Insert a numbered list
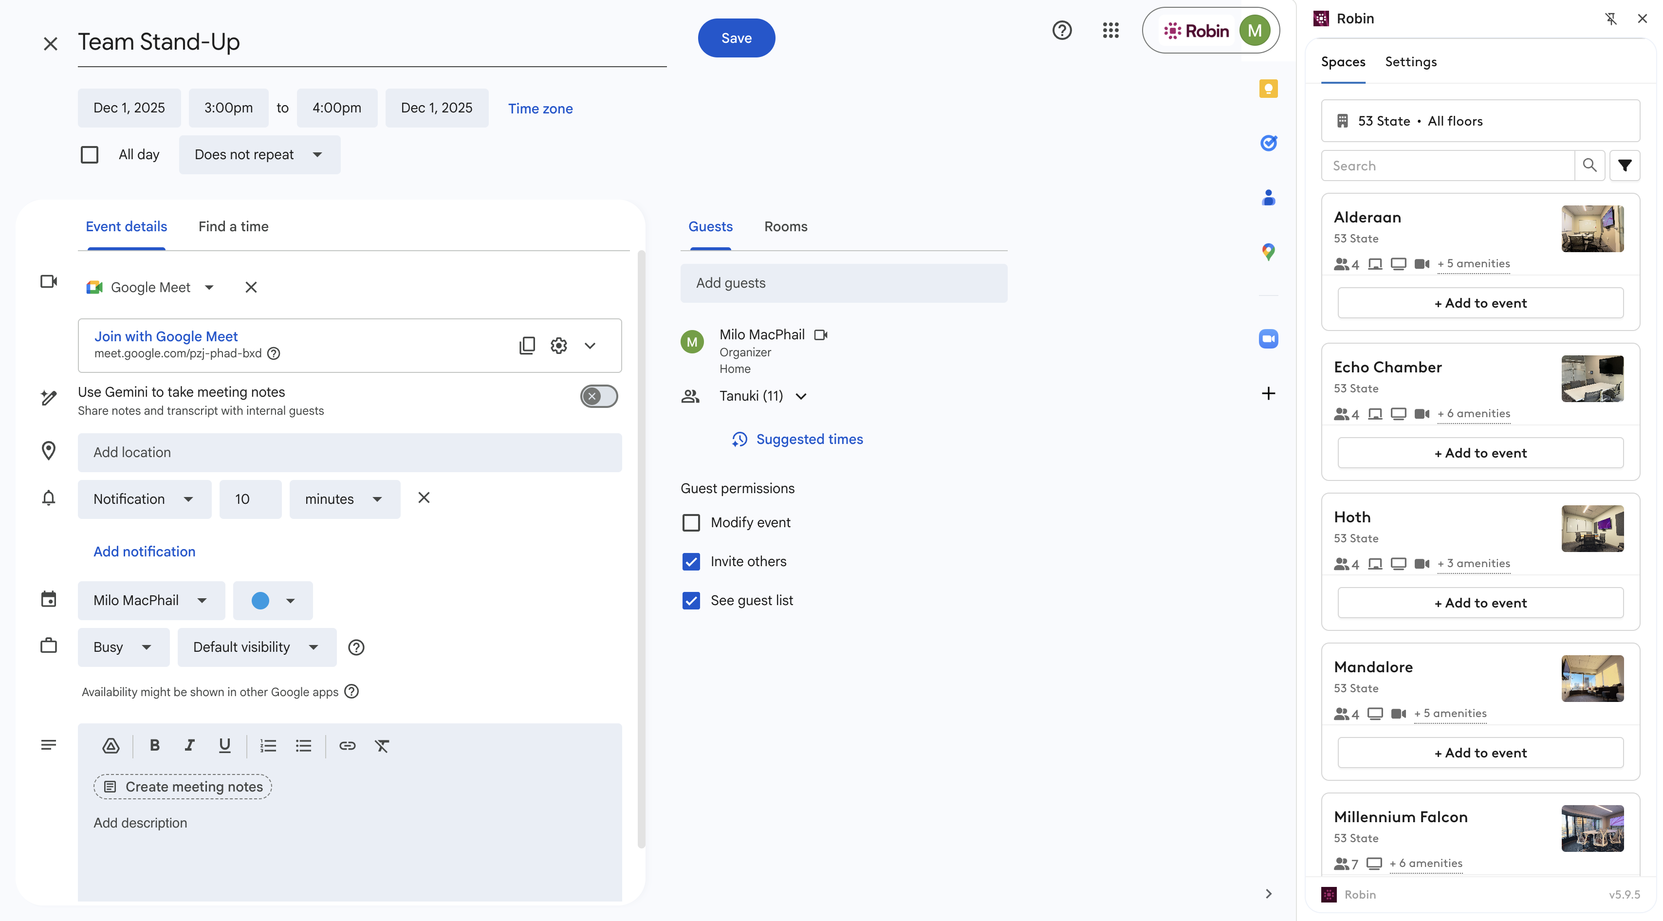The width and height of the screenshot is (1663, 921). pyautogui.click(x=268, y=745)
